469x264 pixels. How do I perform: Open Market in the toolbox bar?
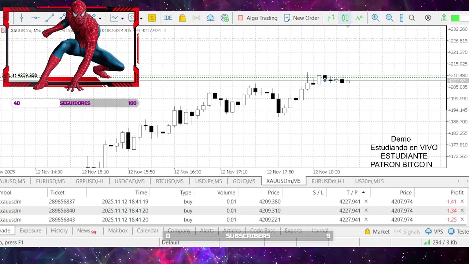coord(377,231)
